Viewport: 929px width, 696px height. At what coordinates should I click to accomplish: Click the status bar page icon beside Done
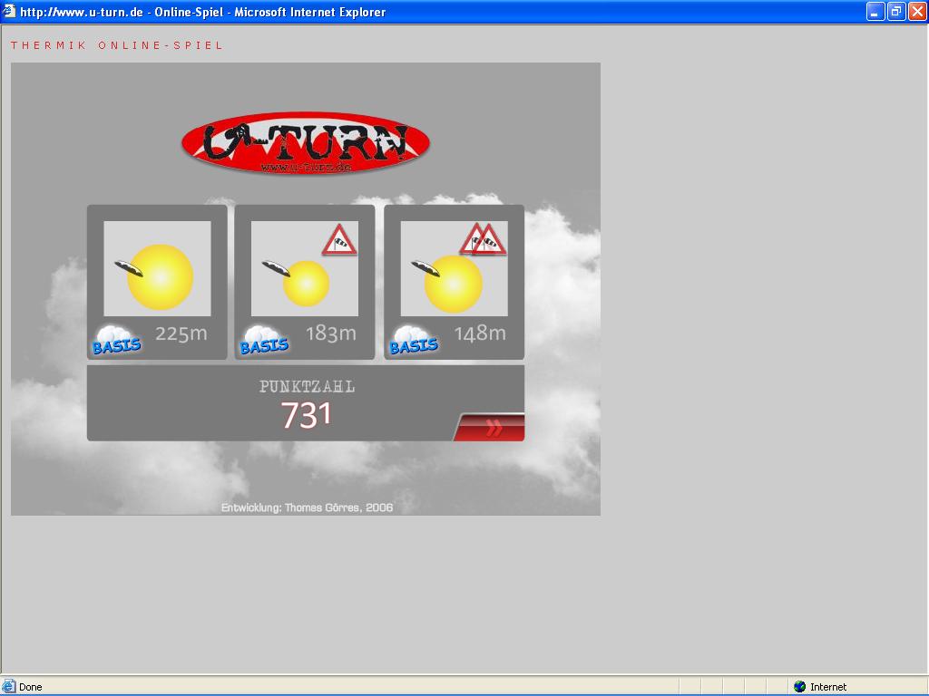point(8,687)
